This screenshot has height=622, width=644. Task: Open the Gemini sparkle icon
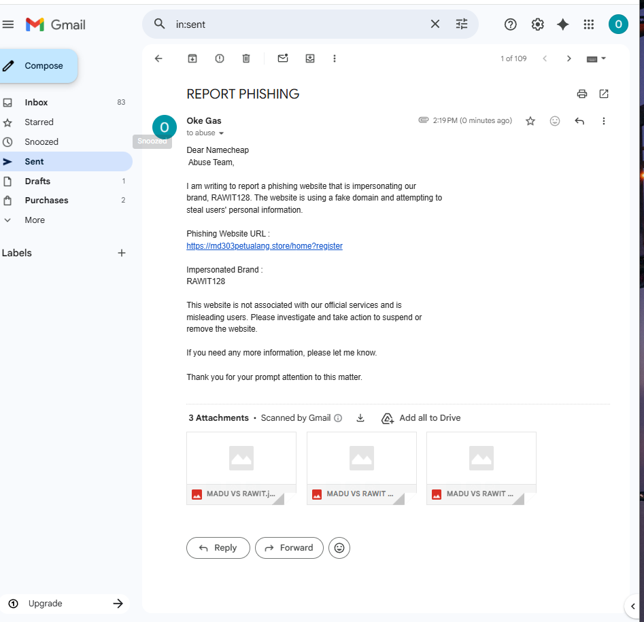[562, 24]
